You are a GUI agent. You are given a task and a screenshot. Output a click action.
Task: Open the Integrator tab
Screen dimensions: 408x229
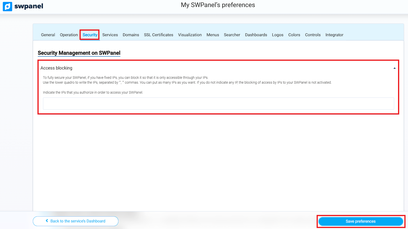coord(334,35)
